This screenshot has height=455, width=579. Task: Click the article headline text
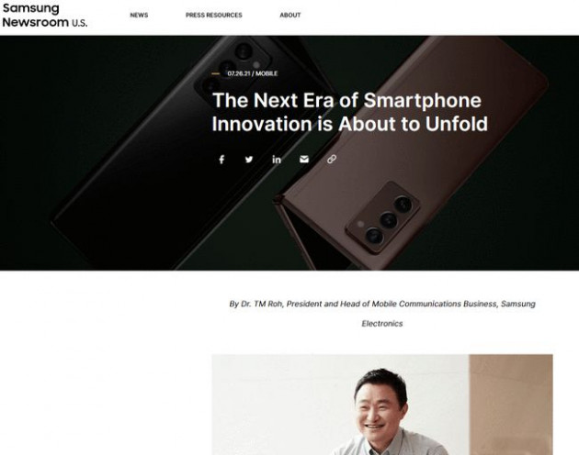(x=350, y=112)
